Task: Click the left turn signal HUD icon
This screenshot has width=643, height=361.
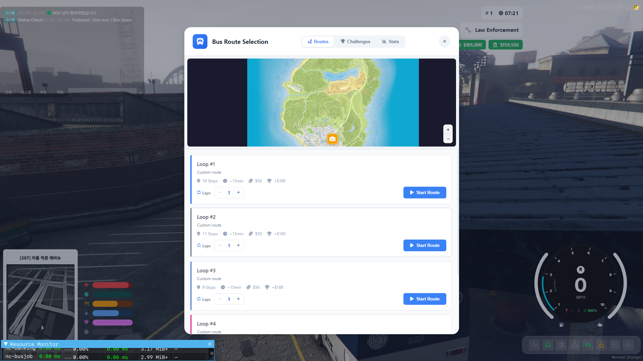Action: point(534,345)
